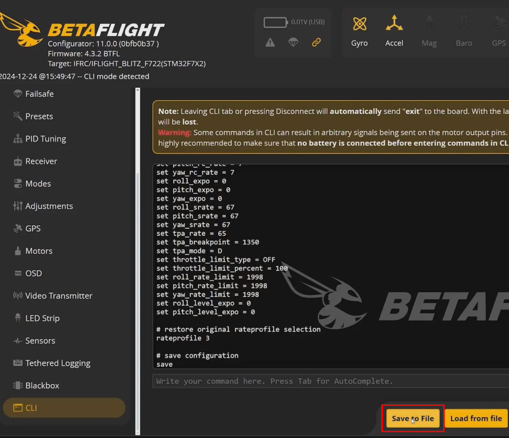Go to PID Tuning tab
This screenshot has height=438, width=509.
[x=45, y=139]
